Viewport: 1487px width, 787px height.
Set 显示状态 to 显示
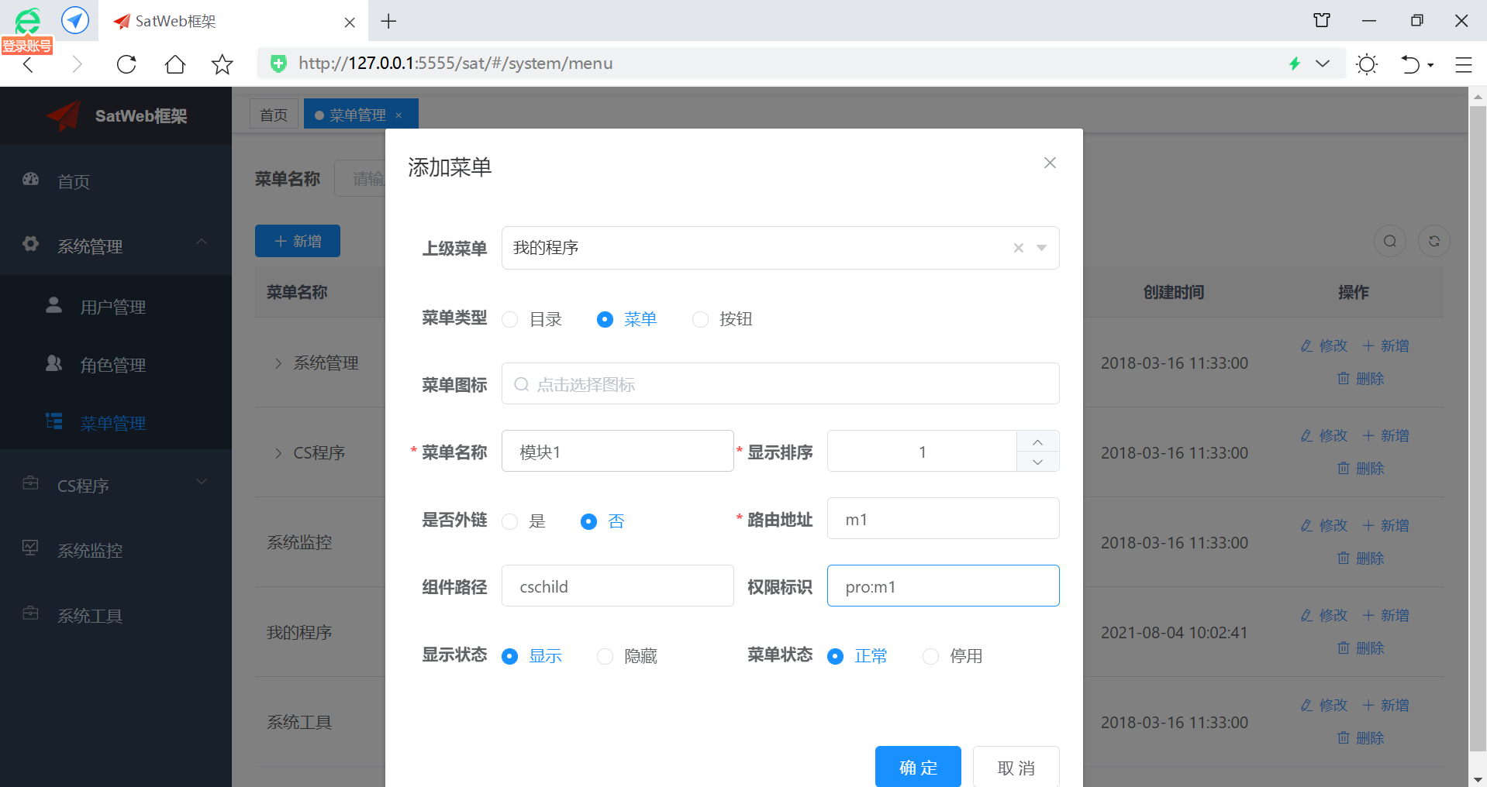click(x=532, y=656)
